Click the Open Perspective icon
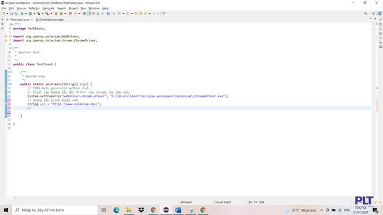This screenshot has width=383, height=215. coord(373,13)
